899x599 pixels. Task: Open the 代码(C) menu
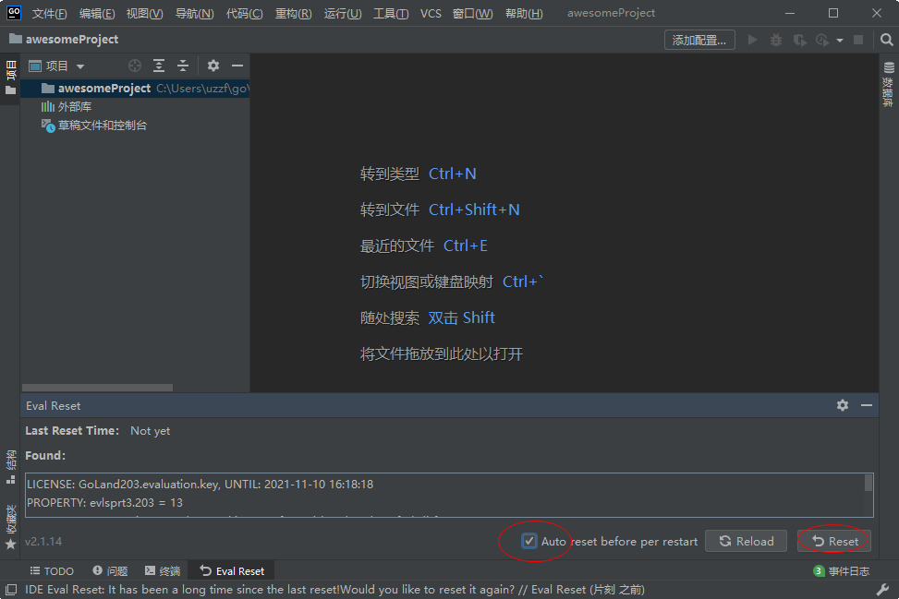pos(244,13)
